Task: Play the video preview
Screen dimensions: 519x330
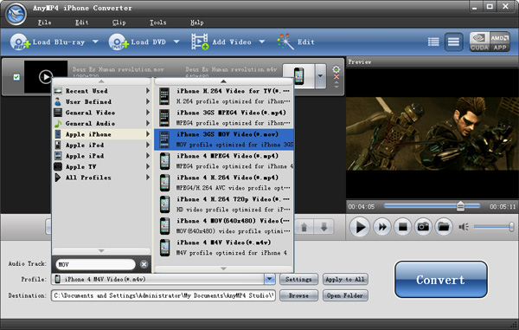Action: (360, 227)
